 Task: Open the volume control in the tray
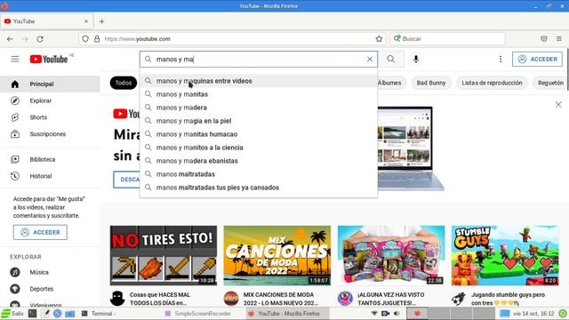[397, 314]
